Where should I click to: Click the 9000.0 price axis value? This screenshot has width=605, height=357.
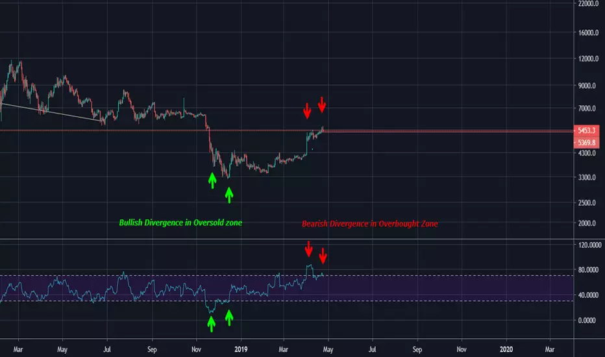pos(588,86)
